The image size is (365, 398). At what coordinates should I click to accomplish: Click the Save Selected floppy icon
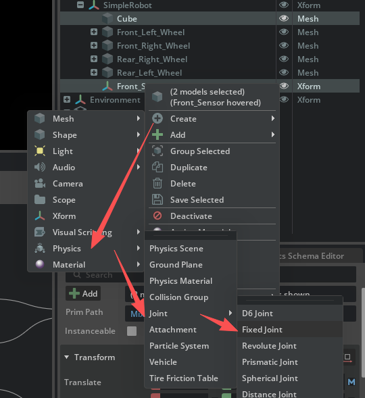point(157,200)
